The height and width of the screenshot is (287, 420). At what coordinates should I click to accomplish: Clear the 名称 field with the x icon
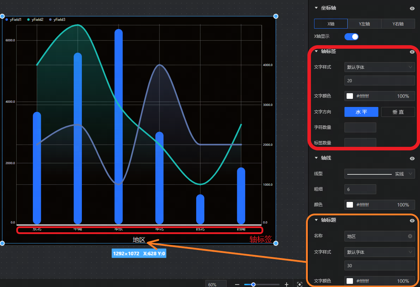[410, 236]
